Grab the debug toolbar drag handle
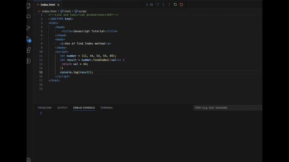This screenshot has width=289, height=162. point(147,4)
